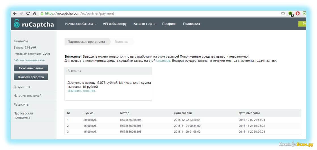Click the Пополнить баланс button

(31, 68)
